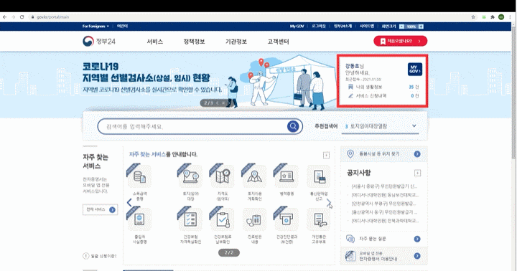Image resolution: width=517 pixels, height=271 pixels.
Task: Open the [울산광역시 동구] 무인민원발급기 notice
Action: coord(383,212)
